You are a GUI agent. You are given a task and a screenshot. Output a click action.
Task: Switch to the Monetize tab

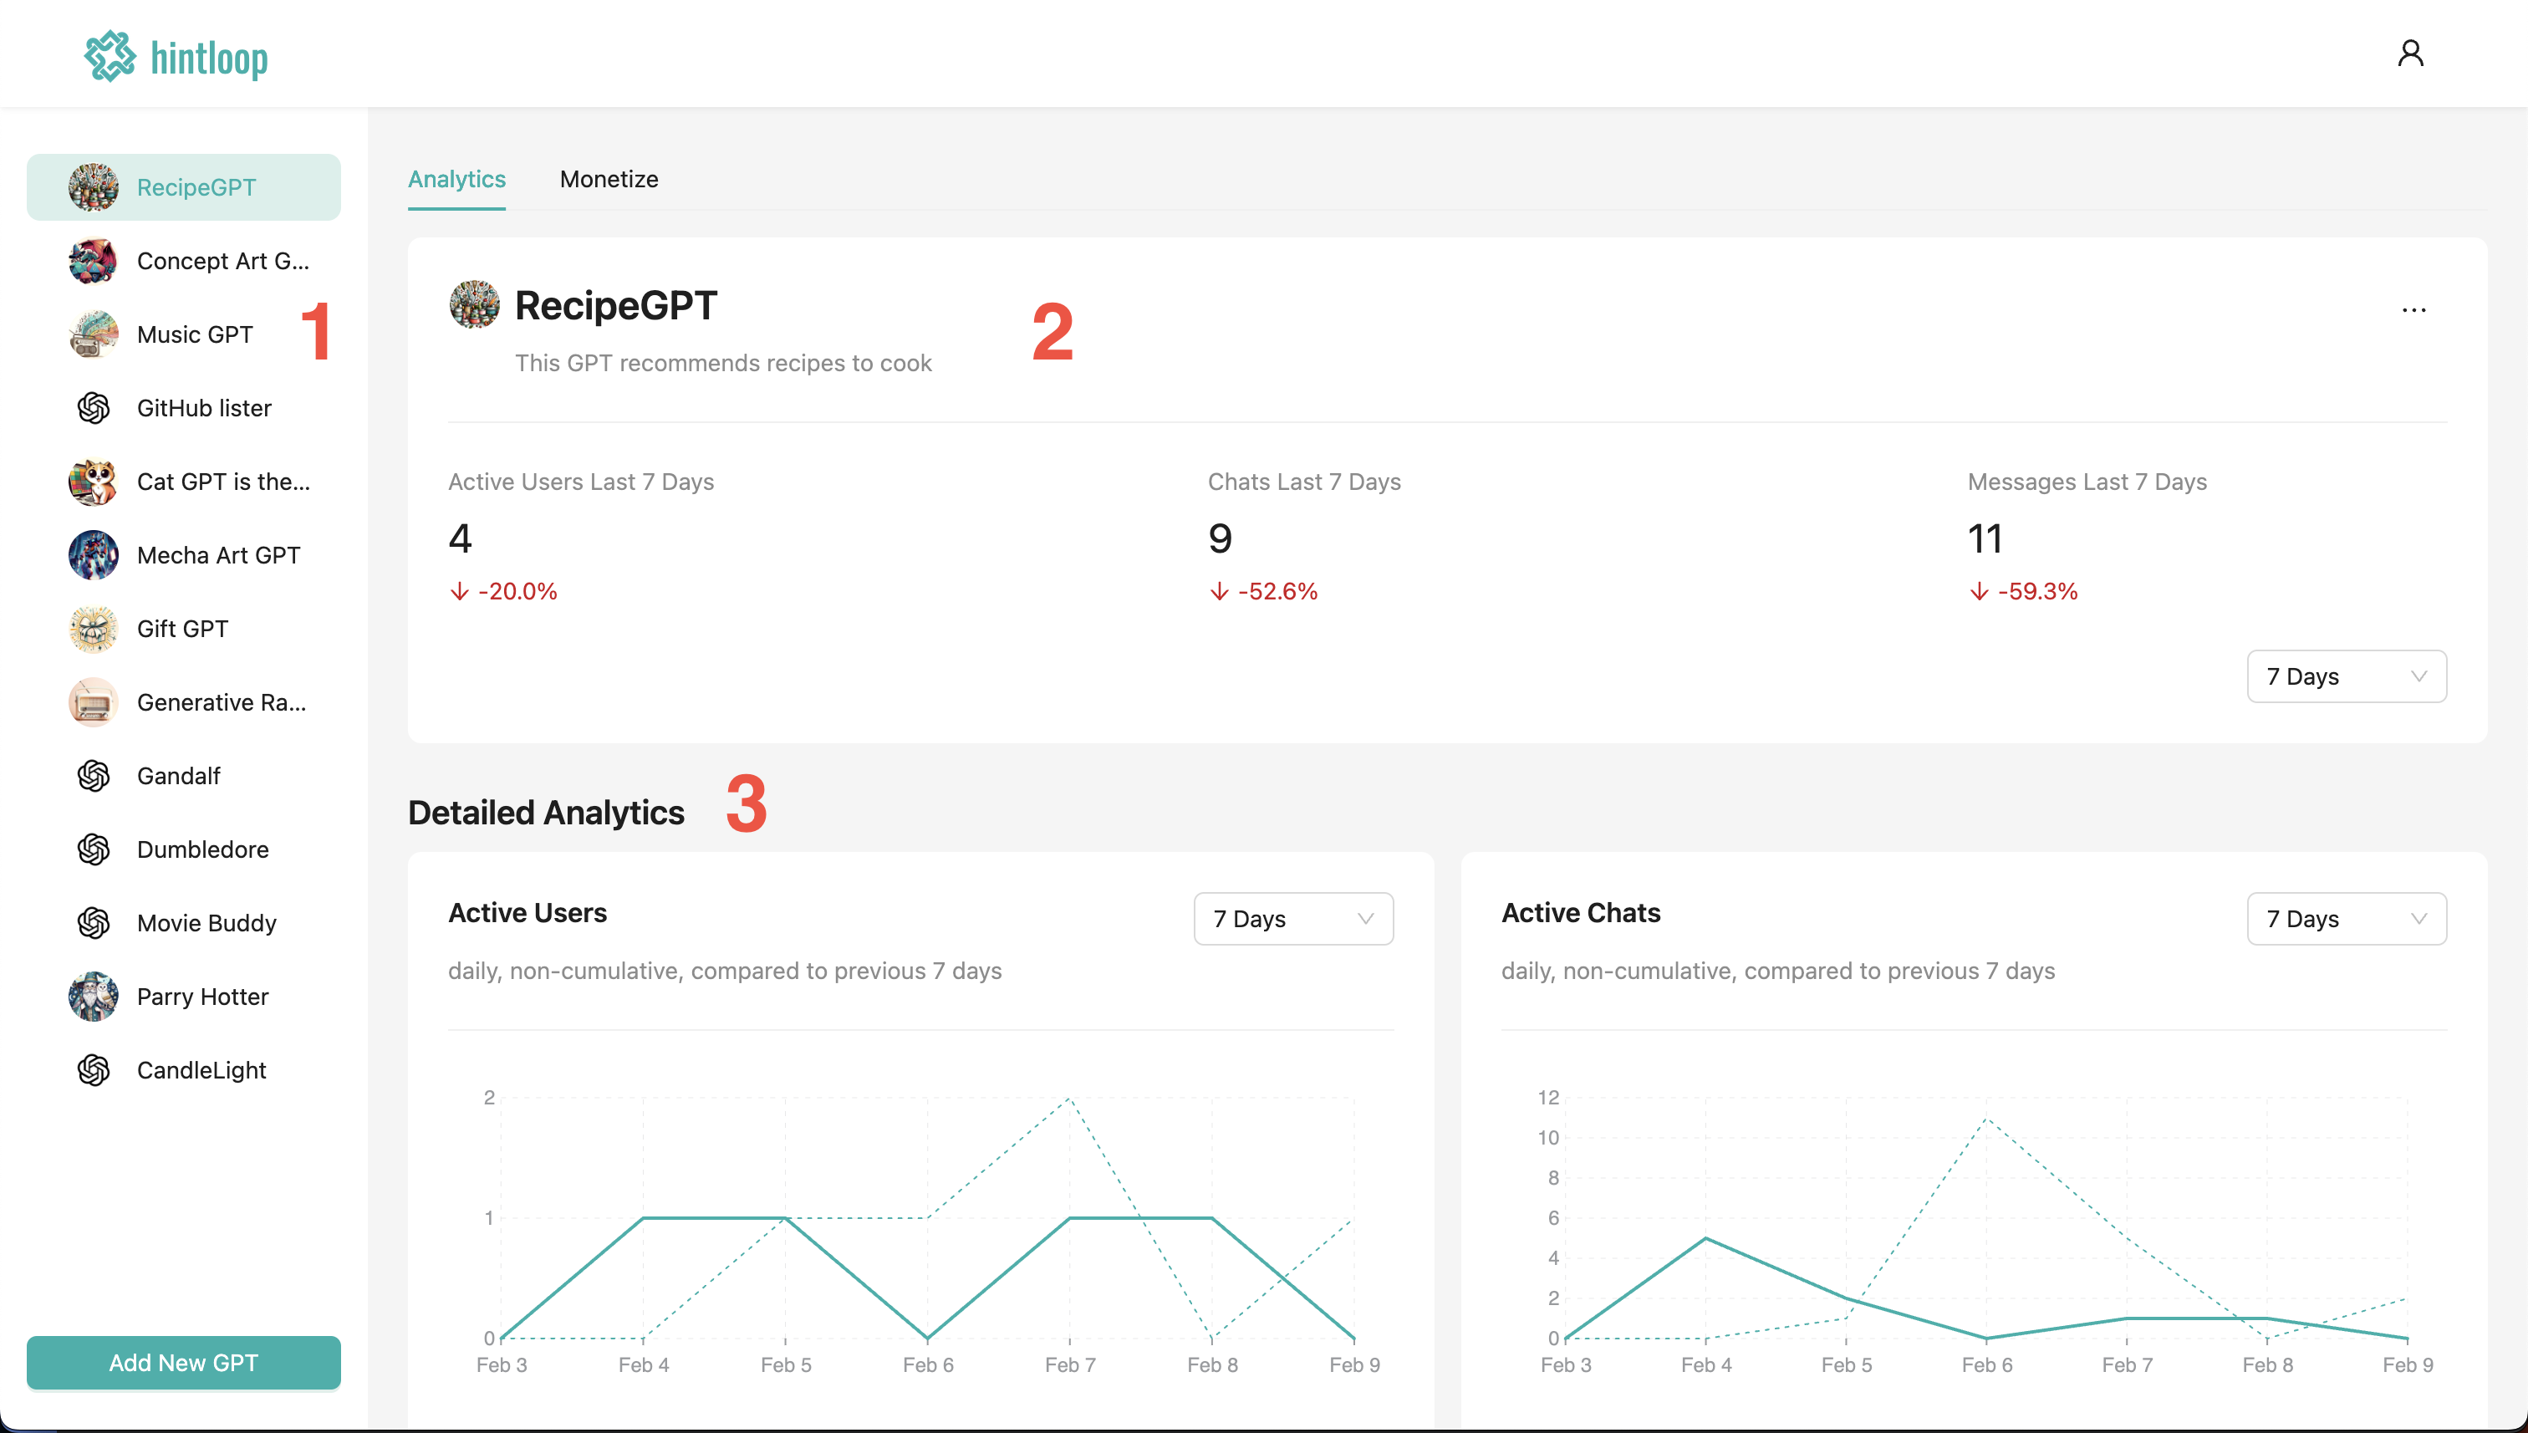pyautogui.click(x=609, y=179)
